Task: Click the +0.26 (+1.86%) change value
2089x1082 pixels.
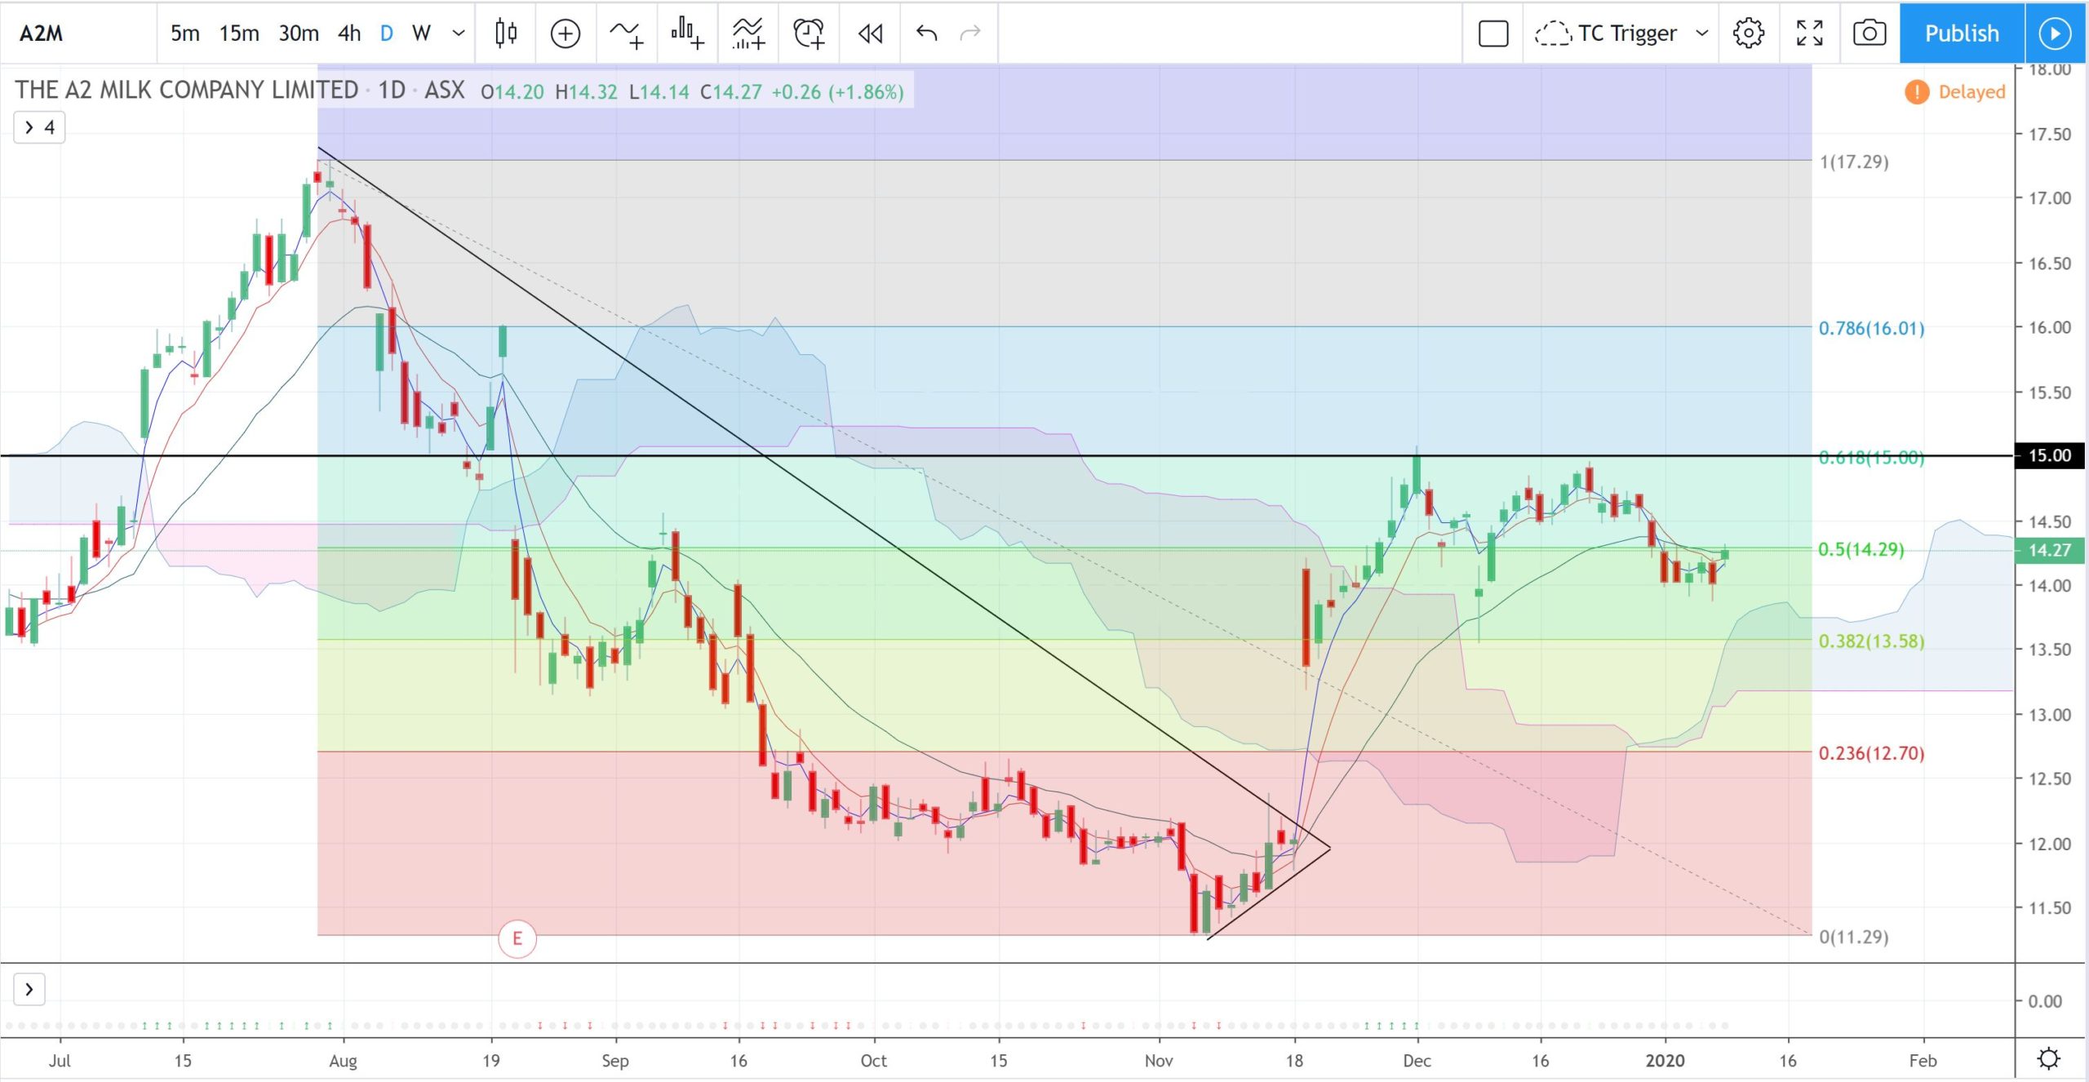Action: [837, 91]
